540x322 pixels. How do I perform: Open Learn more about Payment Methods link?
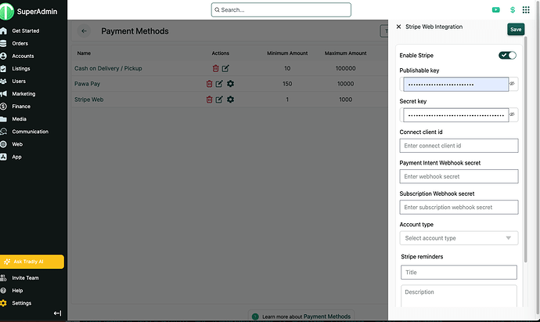tap(305, 317)
